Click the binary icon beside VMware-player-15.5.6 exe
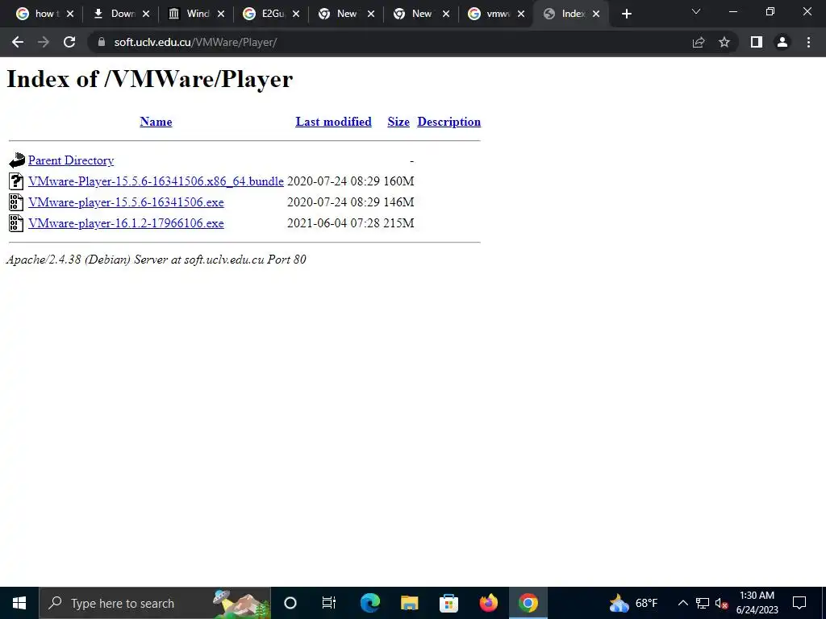 coord(16,202)
